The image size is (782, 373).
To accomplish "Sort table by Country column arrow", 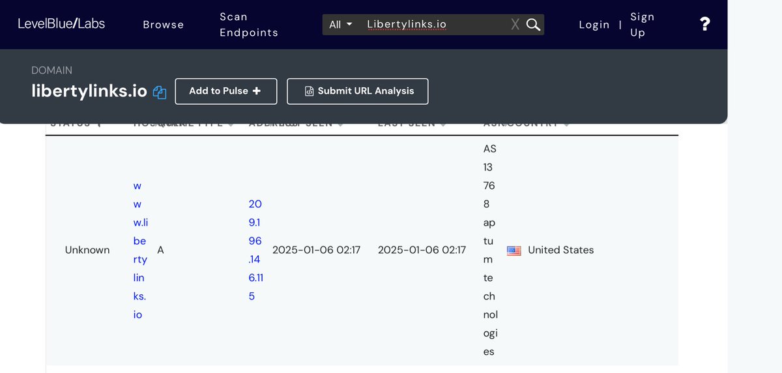I will (x=566, y=124).
